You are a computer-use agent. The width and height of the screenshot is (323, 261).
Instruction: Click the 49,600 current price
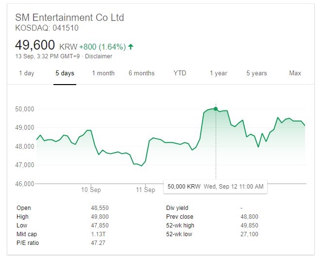(x=35, y=45)
